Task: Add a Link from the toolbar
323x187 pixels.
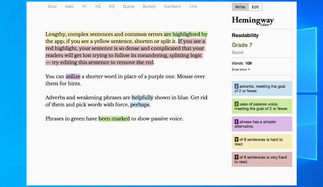Action: 193,7
